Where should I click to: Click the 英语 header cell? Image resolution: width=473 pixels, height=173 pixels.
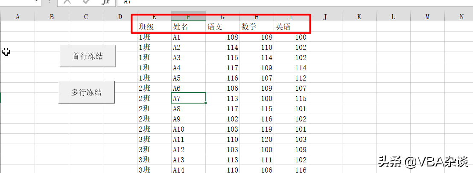pos(291,27)
